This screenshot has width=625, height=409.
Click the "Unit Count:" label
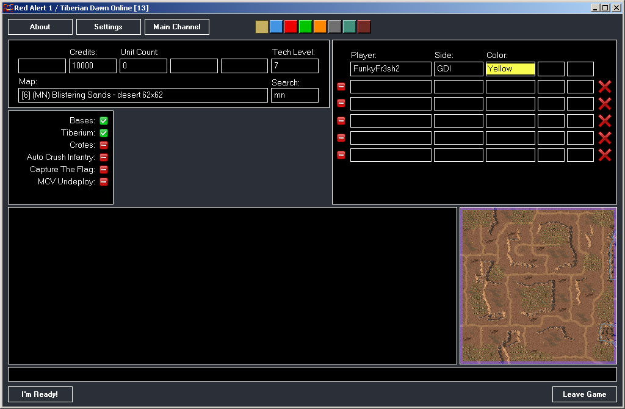coord(140,52)
